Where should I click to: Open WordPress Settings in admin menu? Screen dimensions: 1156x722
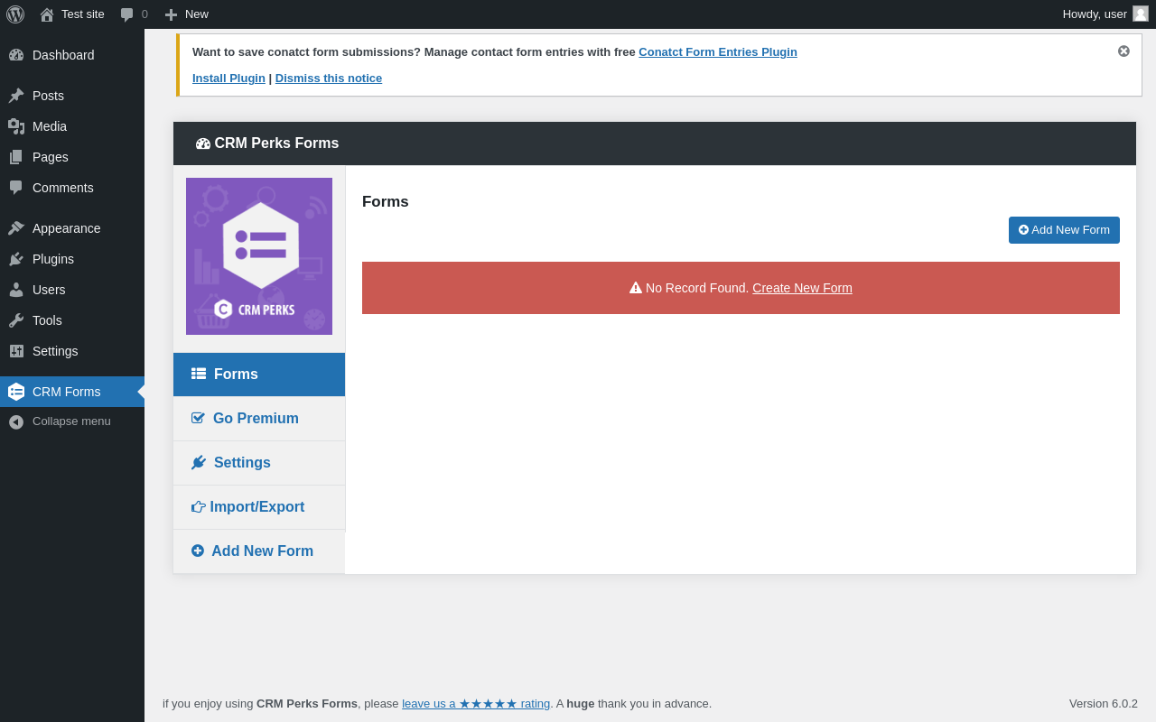click(x=72, y=351)
